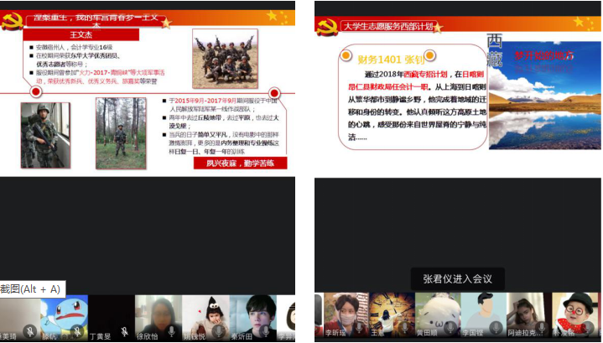Image resolution: width=603 pixels, height=343 pixels.
Task: Click 黄田顺's microphone icon
Action: (451, 328)
